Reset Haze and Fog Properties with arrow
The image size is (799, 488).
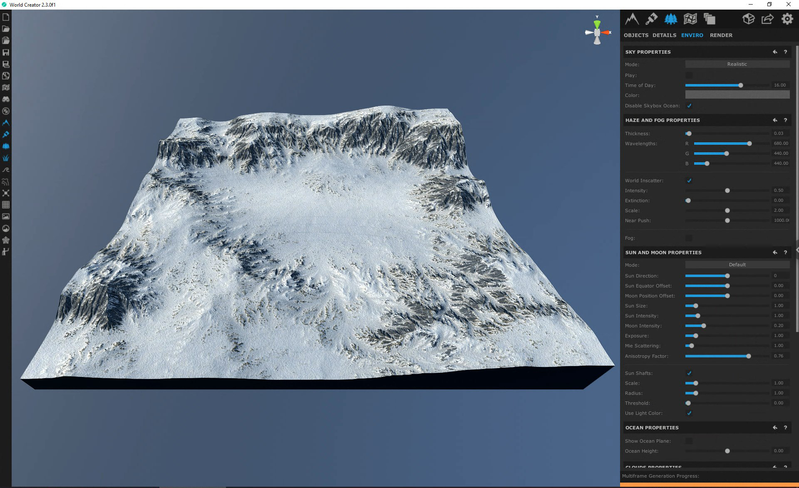pyautogui.click(x=775, y=120)
